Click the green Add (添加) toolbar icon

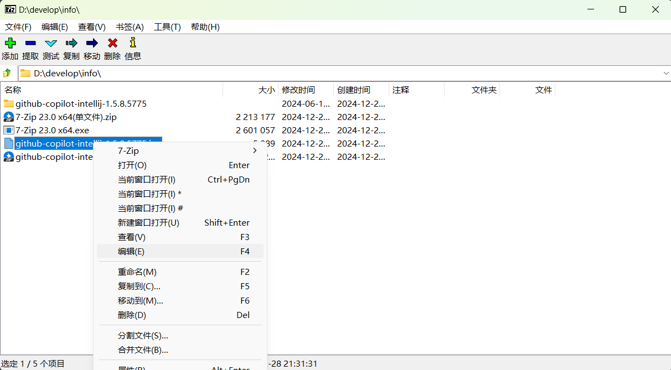tap(10, 43)
